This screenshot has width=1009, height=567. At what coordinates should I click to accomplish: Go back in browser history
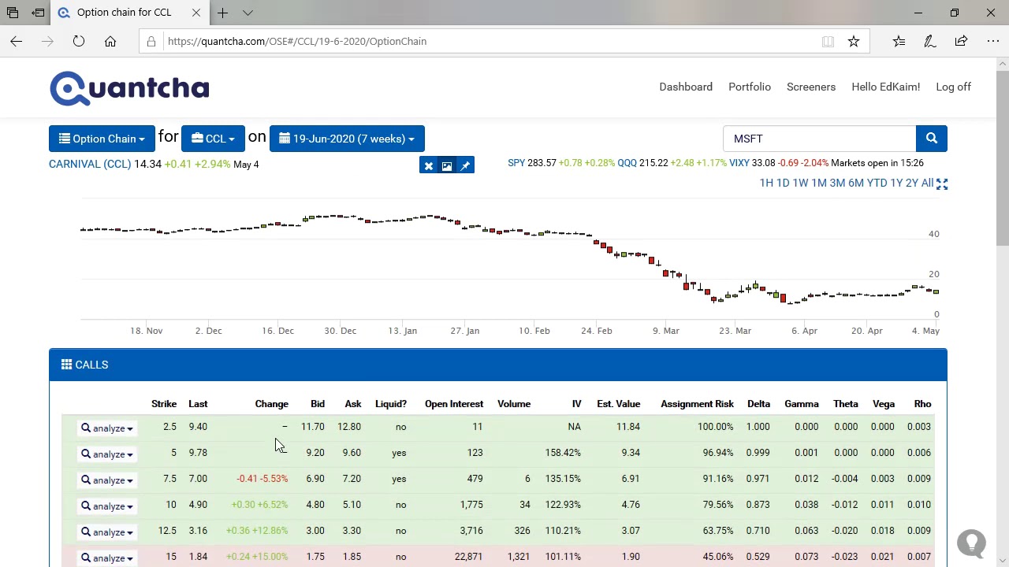[x=17, y=41]
